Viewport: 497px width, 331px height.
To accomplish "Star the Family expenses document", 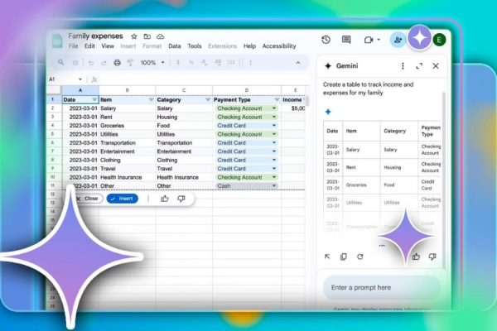I will (134, 36).
